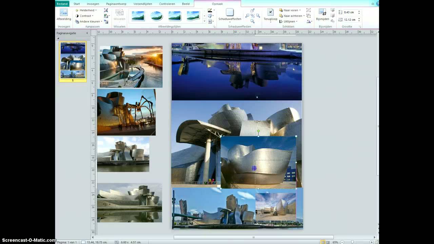Screen dimensions: 434x244
Task: Open the Grootte dialog launcher
Action: 360,26
